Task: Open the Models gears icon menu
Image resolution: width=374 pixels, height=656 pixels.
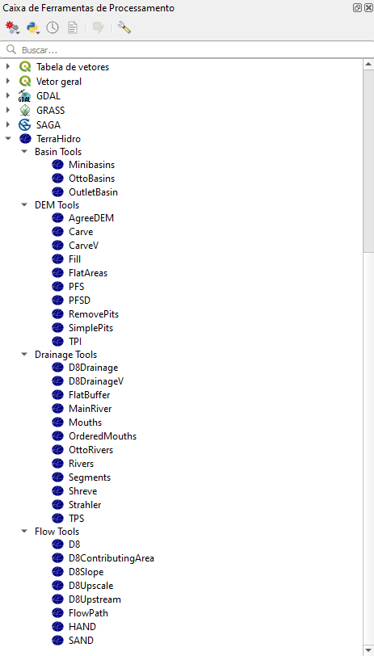Action: pos(12,28)
